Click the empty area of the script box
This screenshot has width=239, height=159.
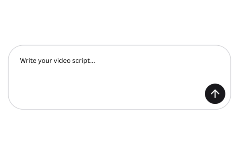pyautogui.click(x=119, y=87)
